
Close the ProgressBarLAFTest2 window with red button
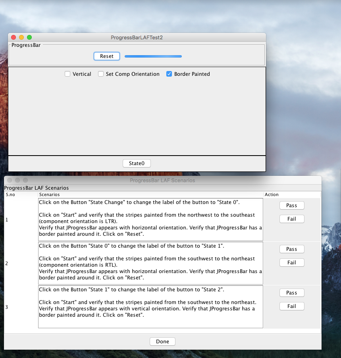coord(13,37)
